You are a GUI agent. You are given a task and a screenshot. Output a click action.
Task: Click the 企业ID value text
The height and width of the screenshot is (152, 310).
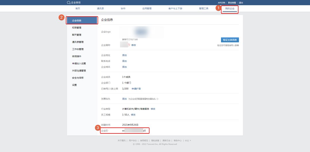pos(134,131)
